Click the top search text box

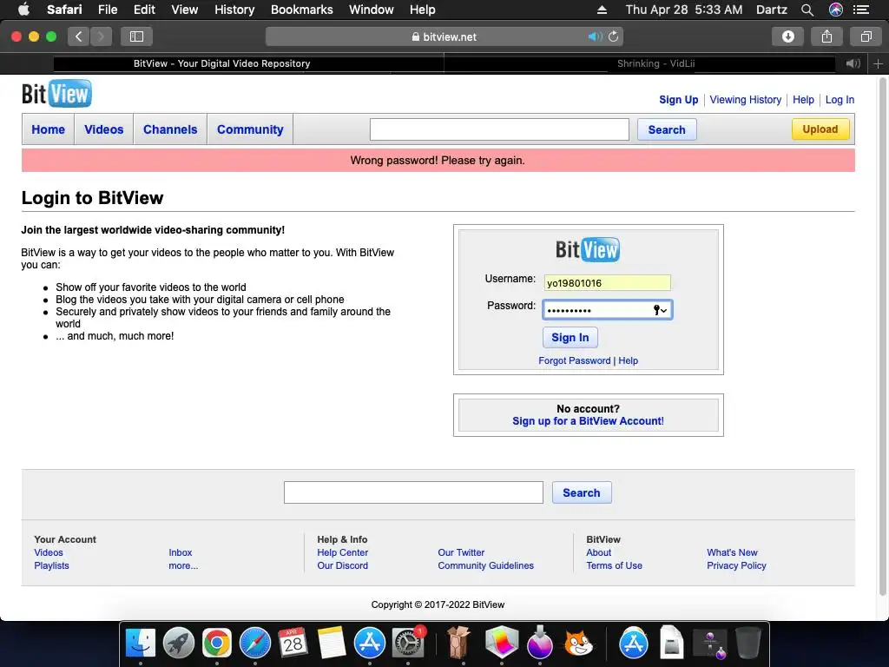pyautogui.click(x=499, y=129)
